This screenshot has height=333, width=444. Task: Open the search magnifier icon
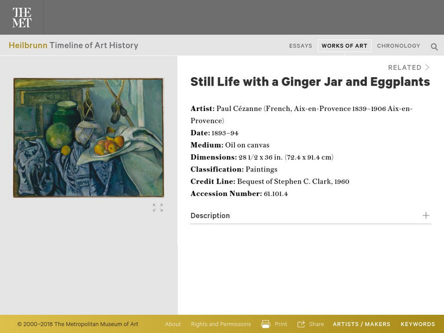point(434,47)
